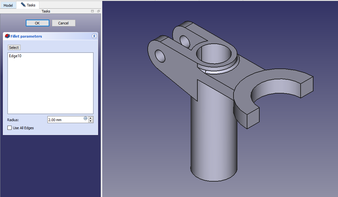Decrease radius with the down arrow
Viewport: 338px width, 197px height.
91,121
